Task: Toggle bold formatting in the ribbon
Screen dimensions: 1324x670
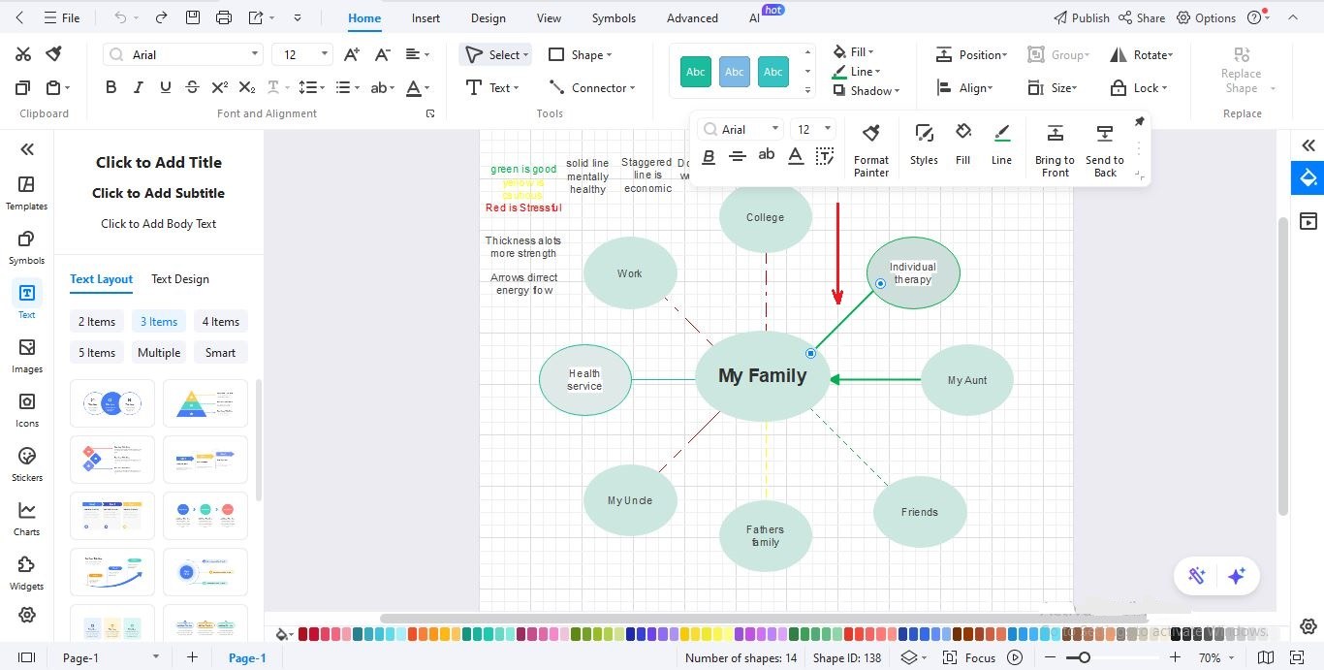Action: [x=110, y=86]
